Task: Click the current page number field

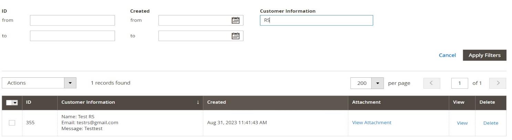Action: (x=460, y=83)
